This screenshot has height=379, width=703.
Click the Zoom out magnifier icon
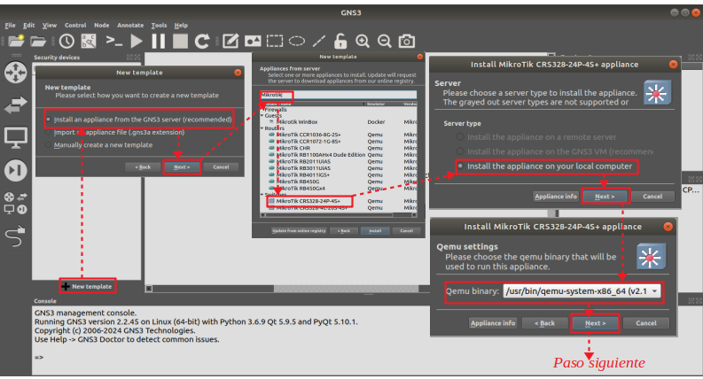384,42
